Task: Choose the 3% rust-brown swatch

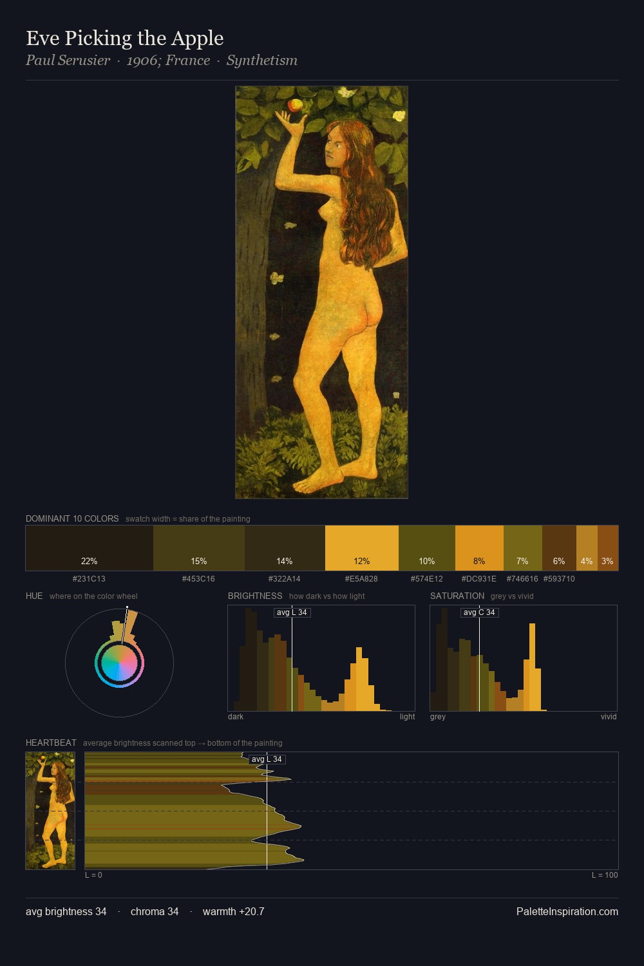Action: click(x=608, y=548)
